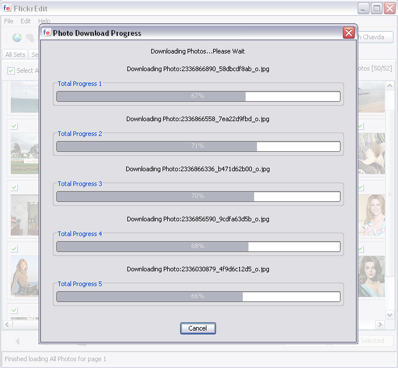Toggle the Select All checkbox

11,71
